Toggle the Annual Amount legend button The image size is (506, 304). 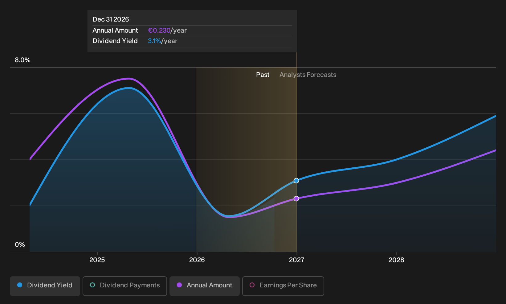coord(205,286)
